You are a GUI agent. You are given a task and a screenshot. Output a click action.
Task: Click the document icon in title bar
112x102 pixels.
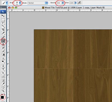(43, 8)
